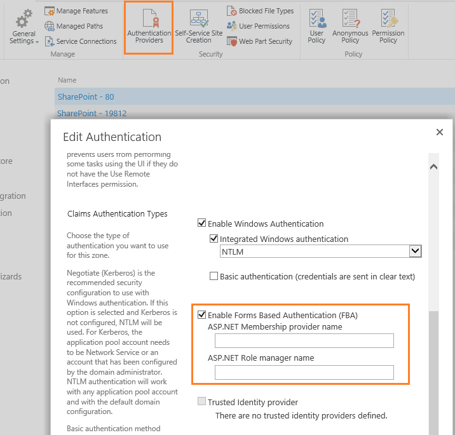Click dialog scrollbar up arrow
The height and width of the screenshot is (435, 455).
click(434, 167)
